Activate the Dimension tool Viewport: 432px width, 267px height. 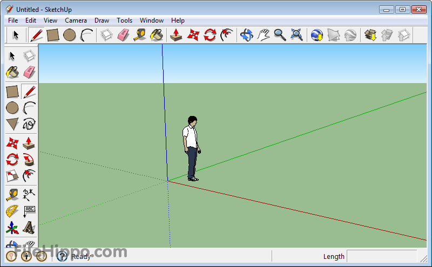(x=29, y=195)
